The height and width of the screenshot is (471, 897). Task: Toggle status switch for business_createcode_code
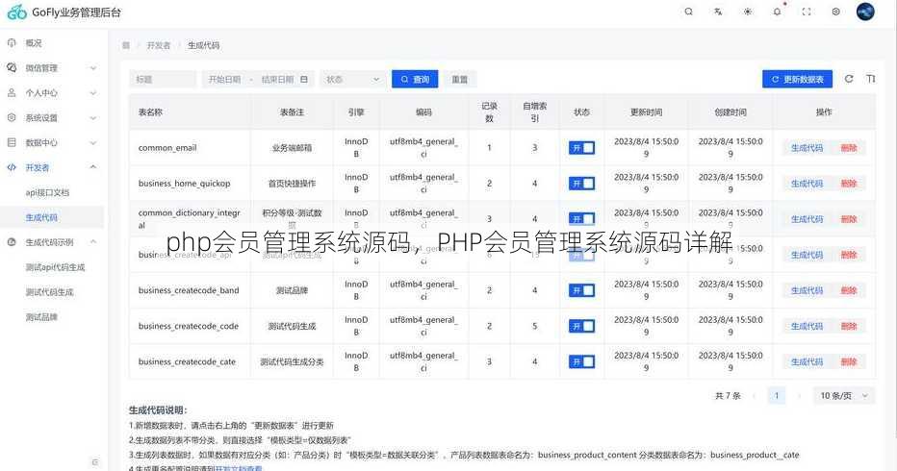[x=581, y=326]
